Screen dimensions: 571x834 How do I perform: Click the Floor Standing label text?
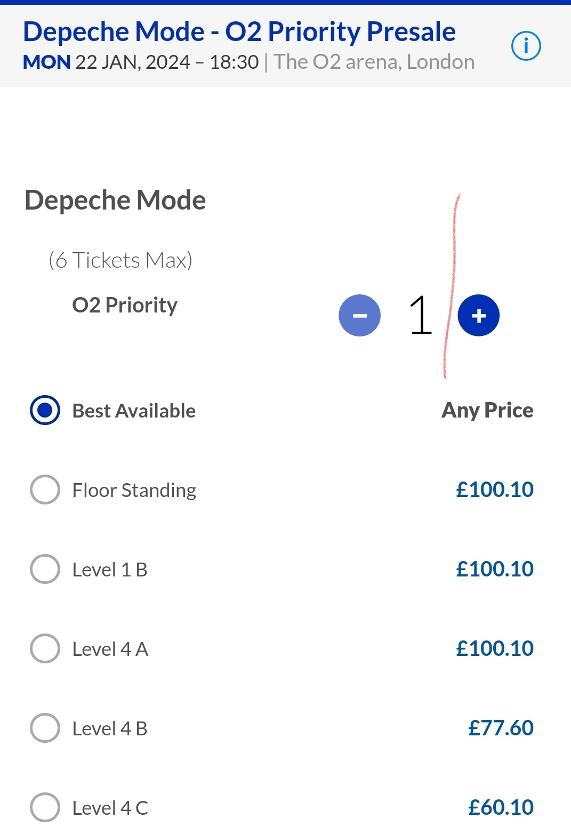tap(134, 490)
